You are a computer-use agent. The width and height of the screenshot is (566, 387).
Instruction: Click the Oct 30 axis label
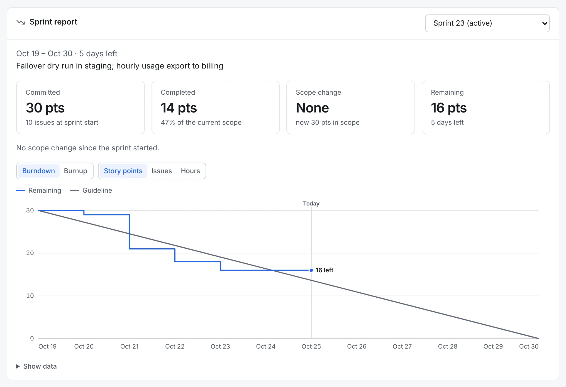pos(529,347)
